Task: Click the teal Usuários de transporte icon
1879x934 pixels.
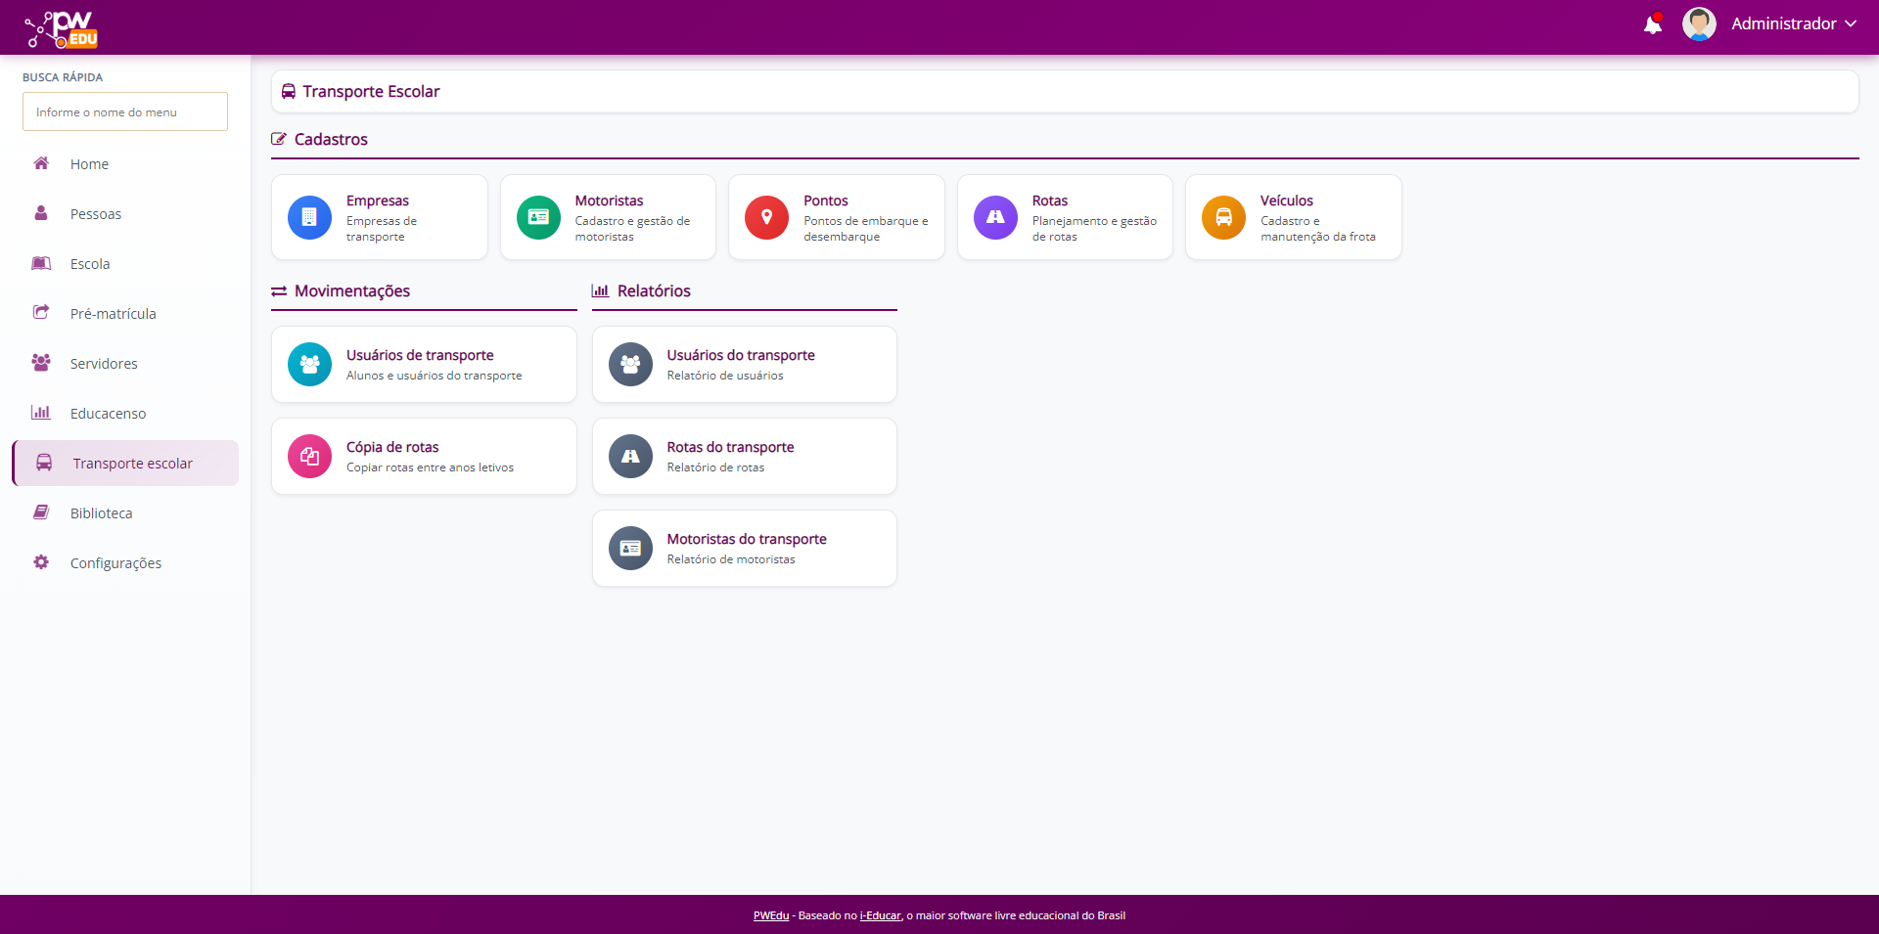Action: pyautogui.click(x=309, y=364)
